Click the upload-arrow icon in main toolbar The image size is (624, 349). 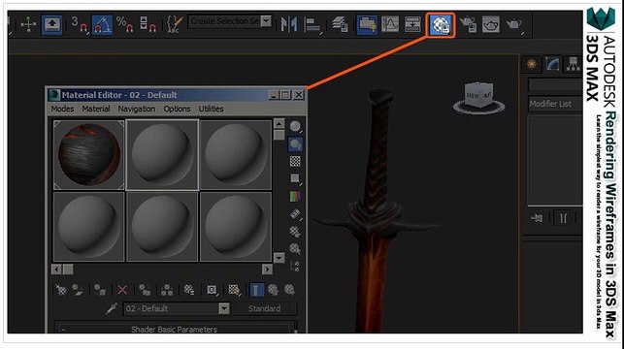tap(52, 24)
